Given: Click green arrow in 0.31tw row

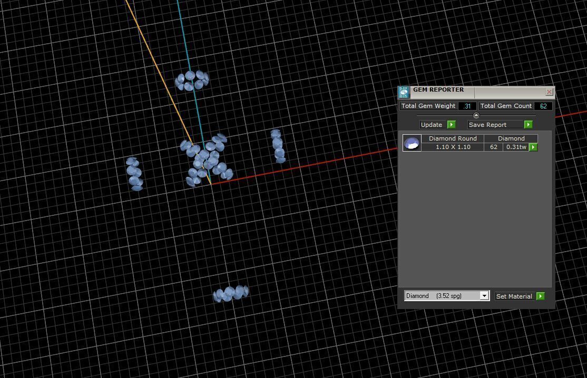Looking at the screenshot, I should pyautogui.click(x=533, y=147).
